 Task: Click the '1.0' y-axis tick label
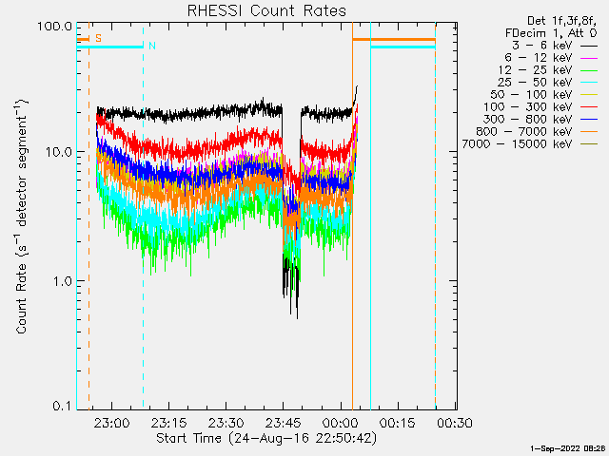tap(62, 281)
